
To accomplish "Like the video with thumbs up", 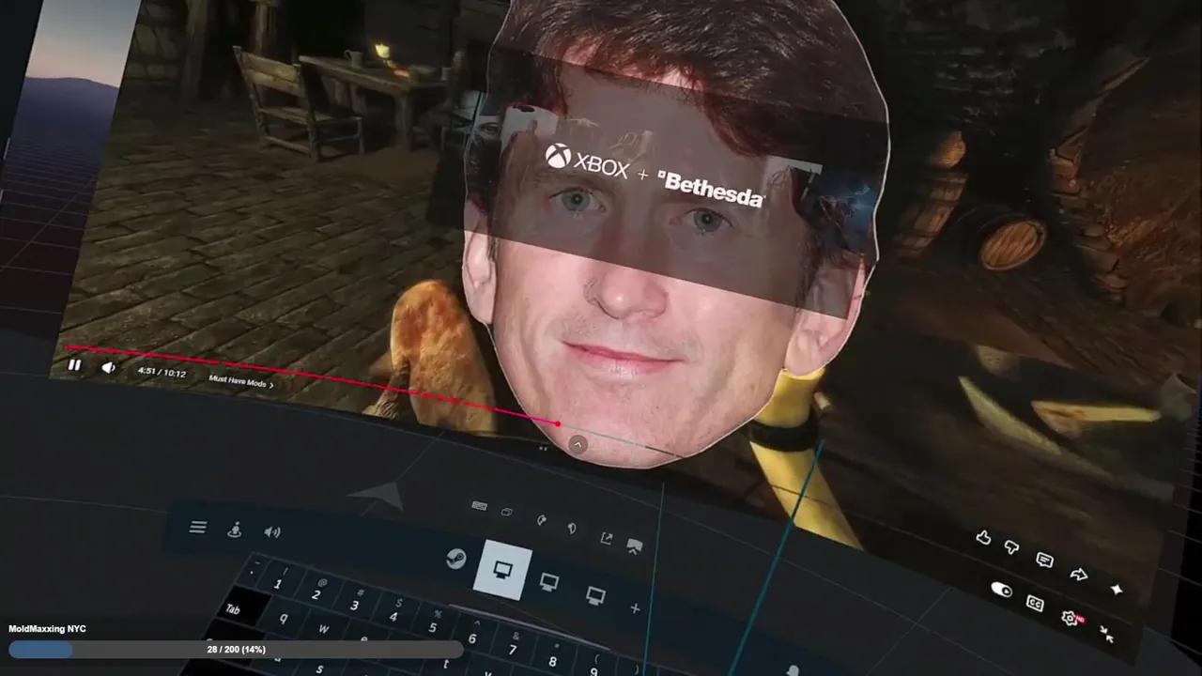I will (983, 538).
